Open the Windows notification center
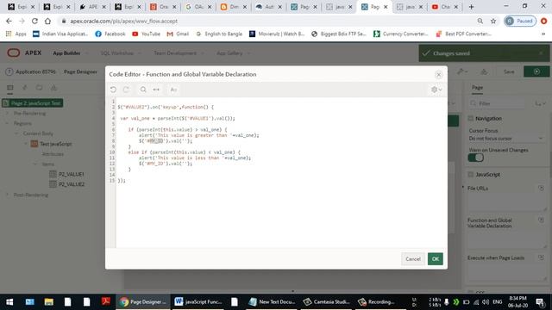The width and height of the screenshot is (552, 310). click(x=541, y=302)
